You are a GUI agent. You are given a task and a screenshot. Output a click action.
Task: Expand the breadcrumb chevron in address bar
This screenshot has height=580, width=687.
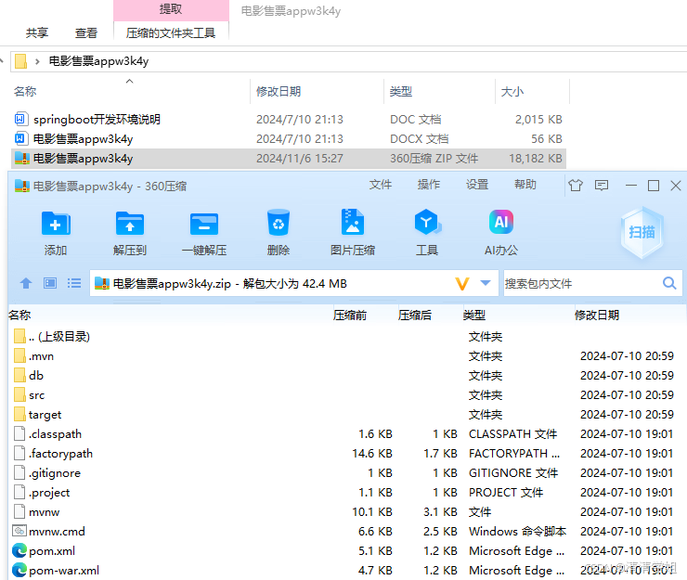(x=37, y=61)
